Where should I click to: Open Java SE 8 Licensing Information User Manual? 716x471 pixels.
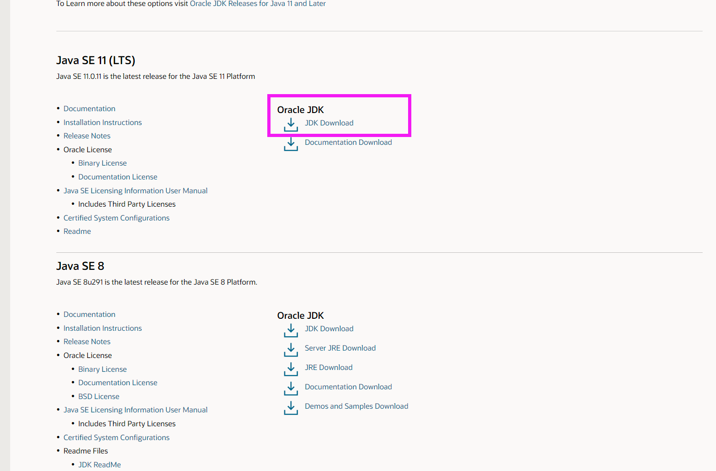(135, 410)
